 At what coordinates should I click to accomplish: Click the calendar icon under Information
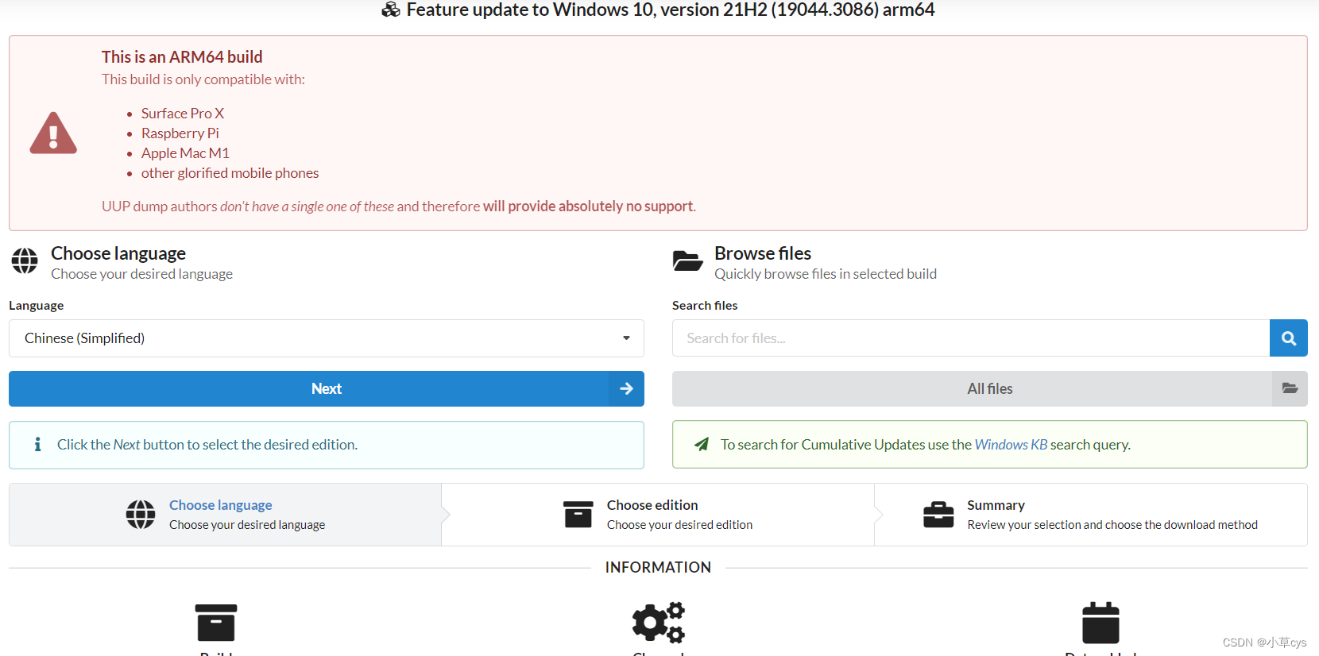click(x=1100, y=623)
